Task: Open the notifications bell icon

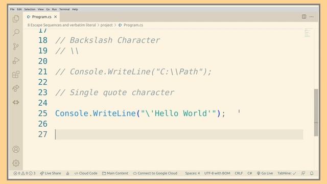Action: (312, 173)
